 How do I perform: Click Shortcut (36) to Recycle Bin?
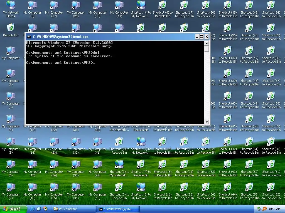[228, 32]
